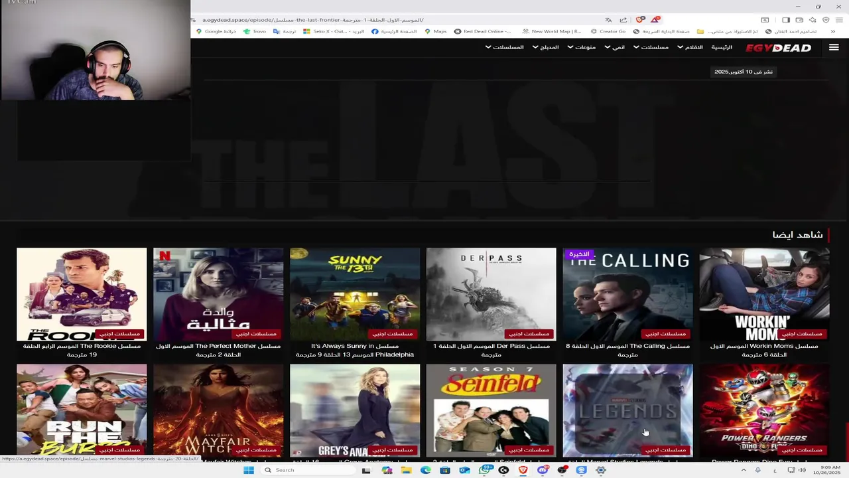Click the share icon in address bar

[623, 20]
